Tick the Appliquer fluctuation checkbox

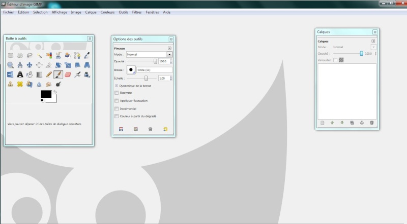117,101
